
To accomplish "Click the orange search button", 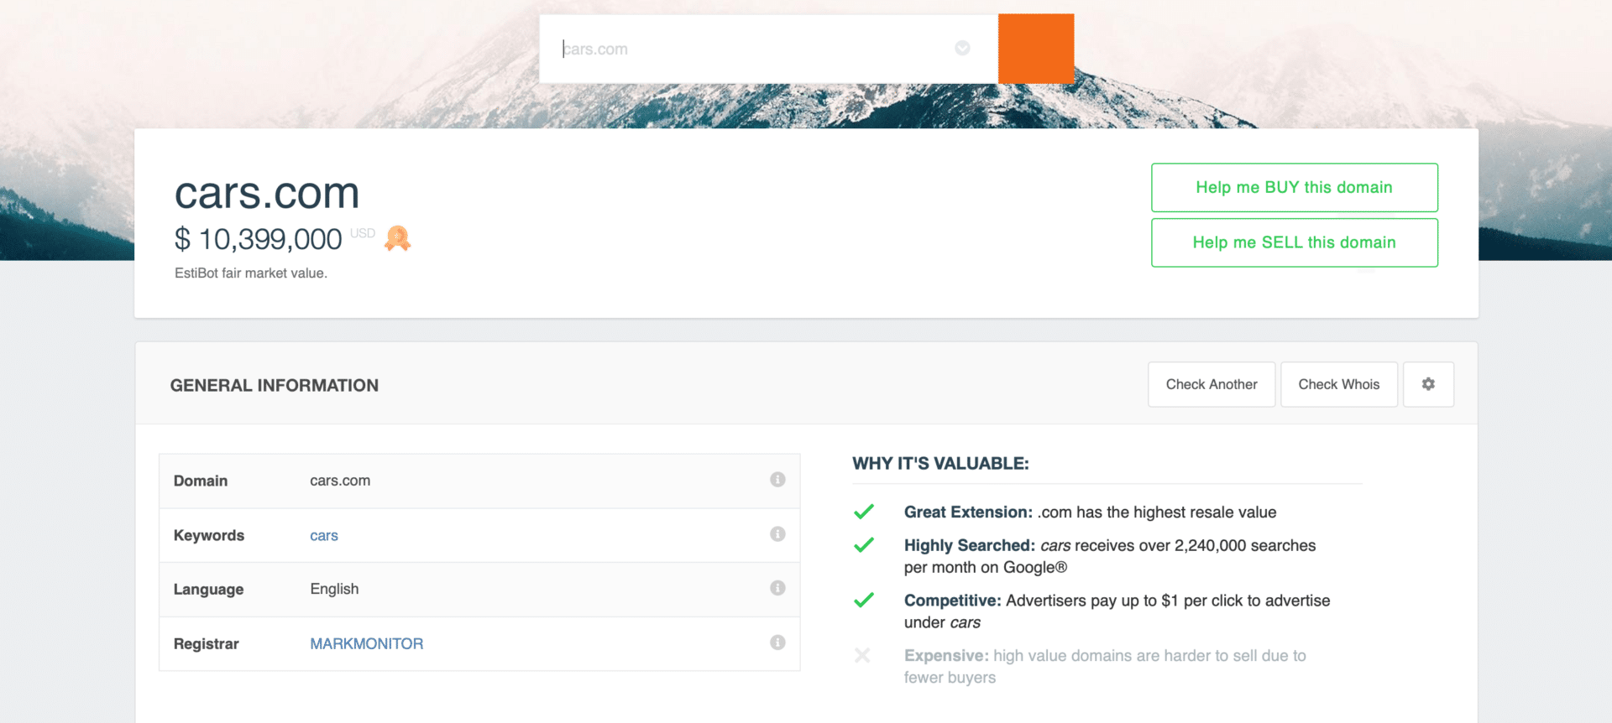I will tap(1035, 49).
